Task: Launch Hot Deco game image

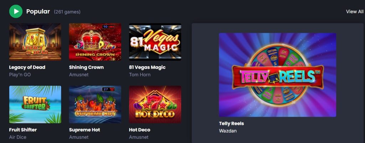Action: pos(155,105)
